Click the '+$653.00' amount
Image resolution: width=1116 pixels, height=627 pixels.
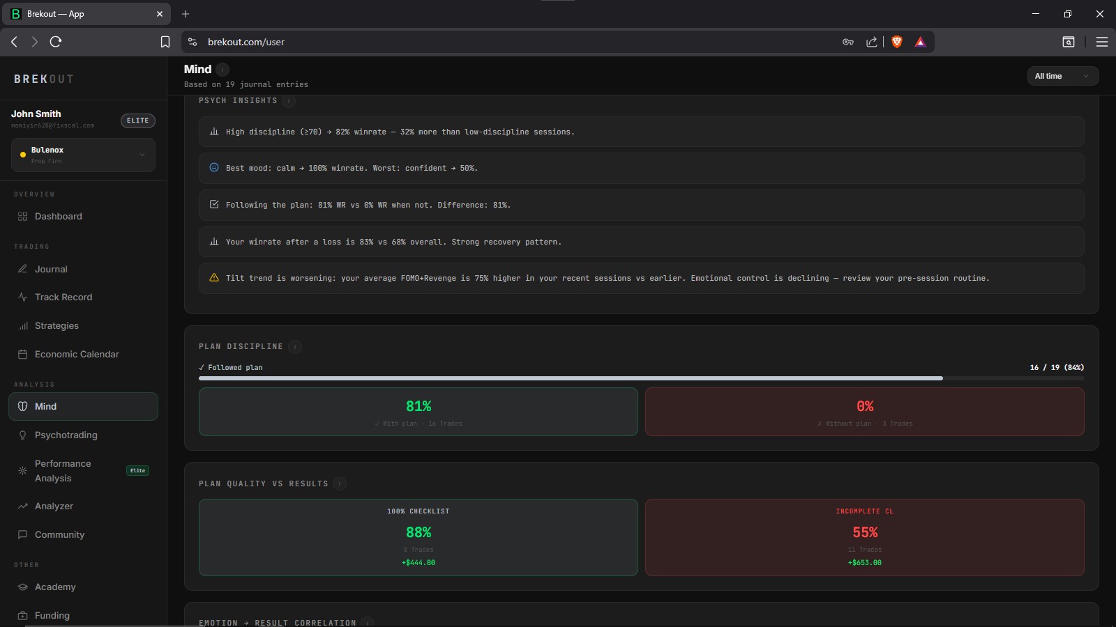tap(865, 562)
